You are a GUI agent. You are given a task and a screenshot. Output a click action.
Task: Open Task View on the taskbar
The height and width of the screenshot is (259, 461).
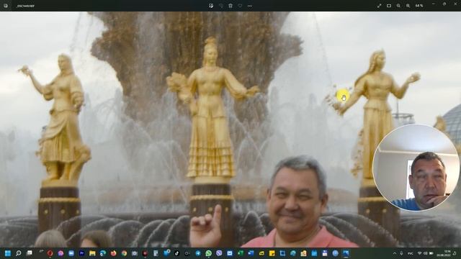(x=30, y=253)
